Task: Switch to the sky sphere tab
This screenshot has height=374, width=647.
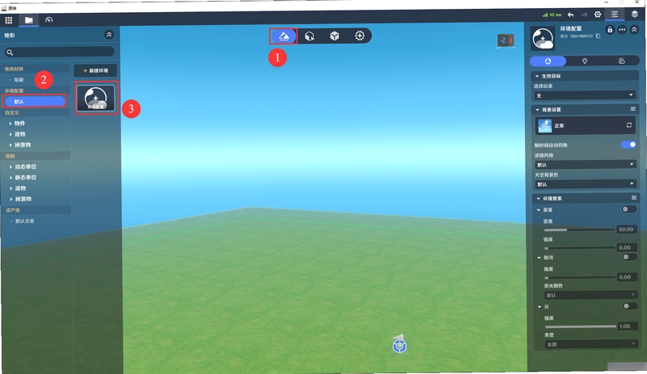Action: (x=548, y=61)
